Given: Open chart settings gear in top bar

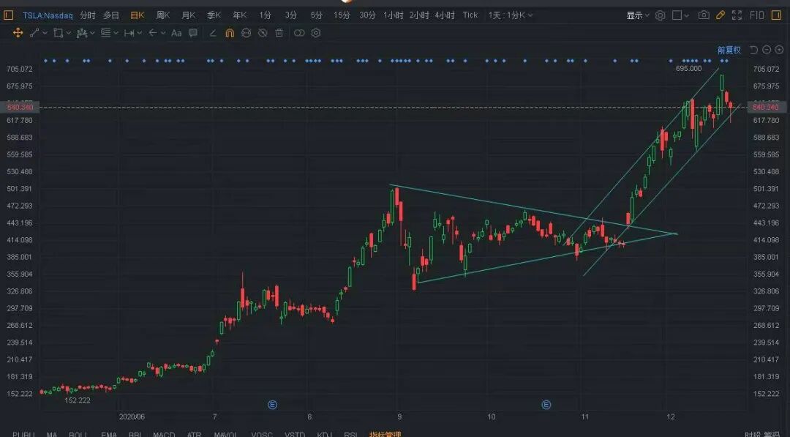Looking at the screenshot, I should 660,15.
